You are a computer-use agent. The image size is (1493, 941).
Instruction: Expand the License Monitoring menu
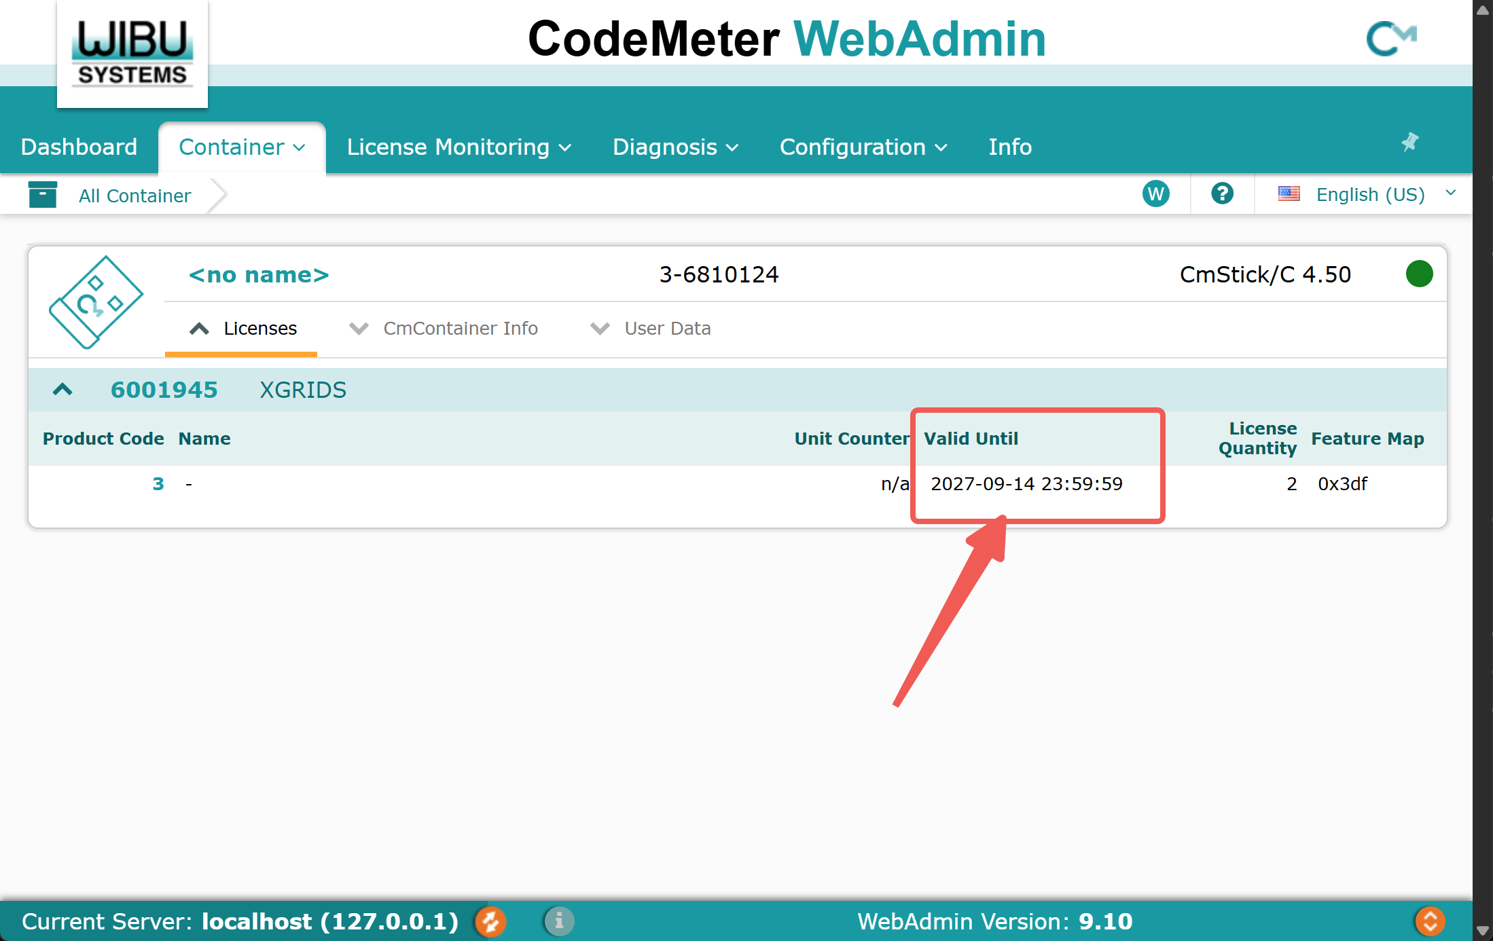click(x=458, y=147)
